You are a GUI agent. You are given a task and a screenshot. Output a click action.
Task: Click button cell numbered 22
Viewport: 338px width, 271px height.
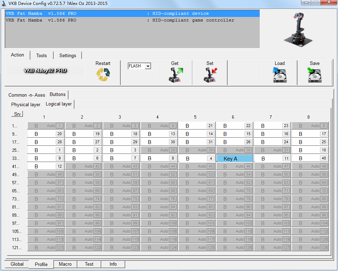[235, 126]
